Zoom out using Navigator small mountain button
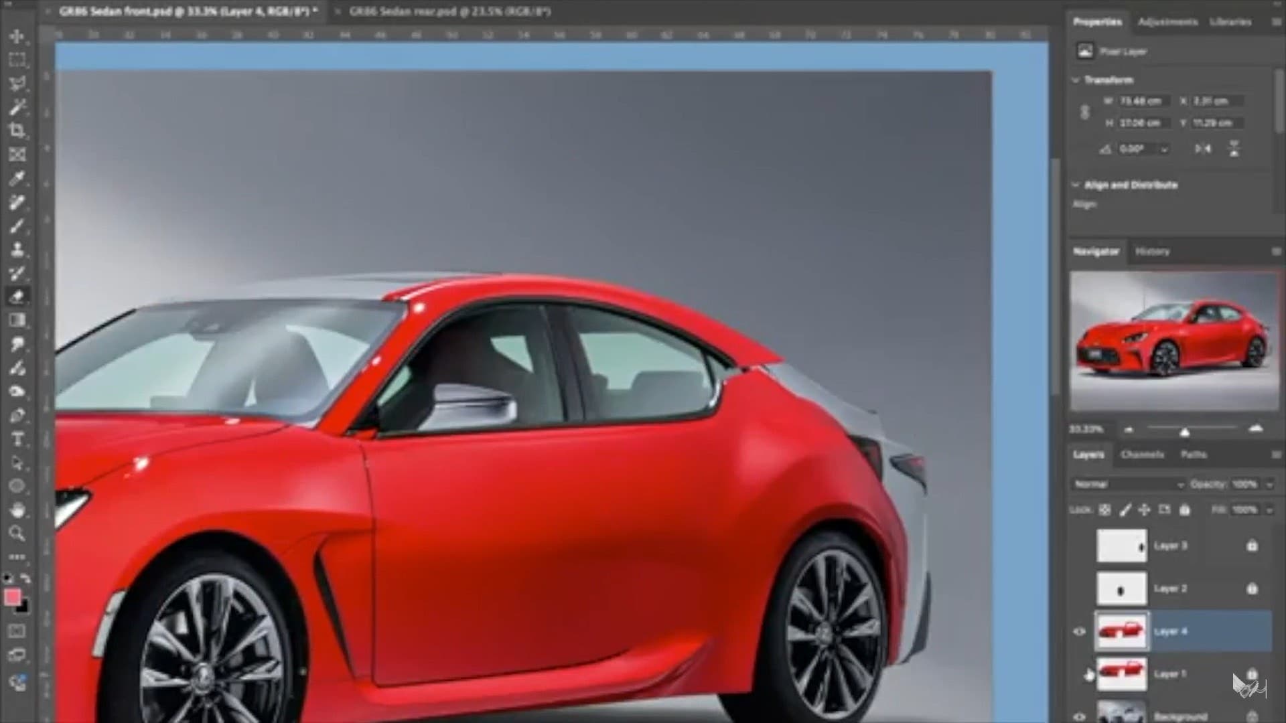1286x723 pixels. (1129, 430)
